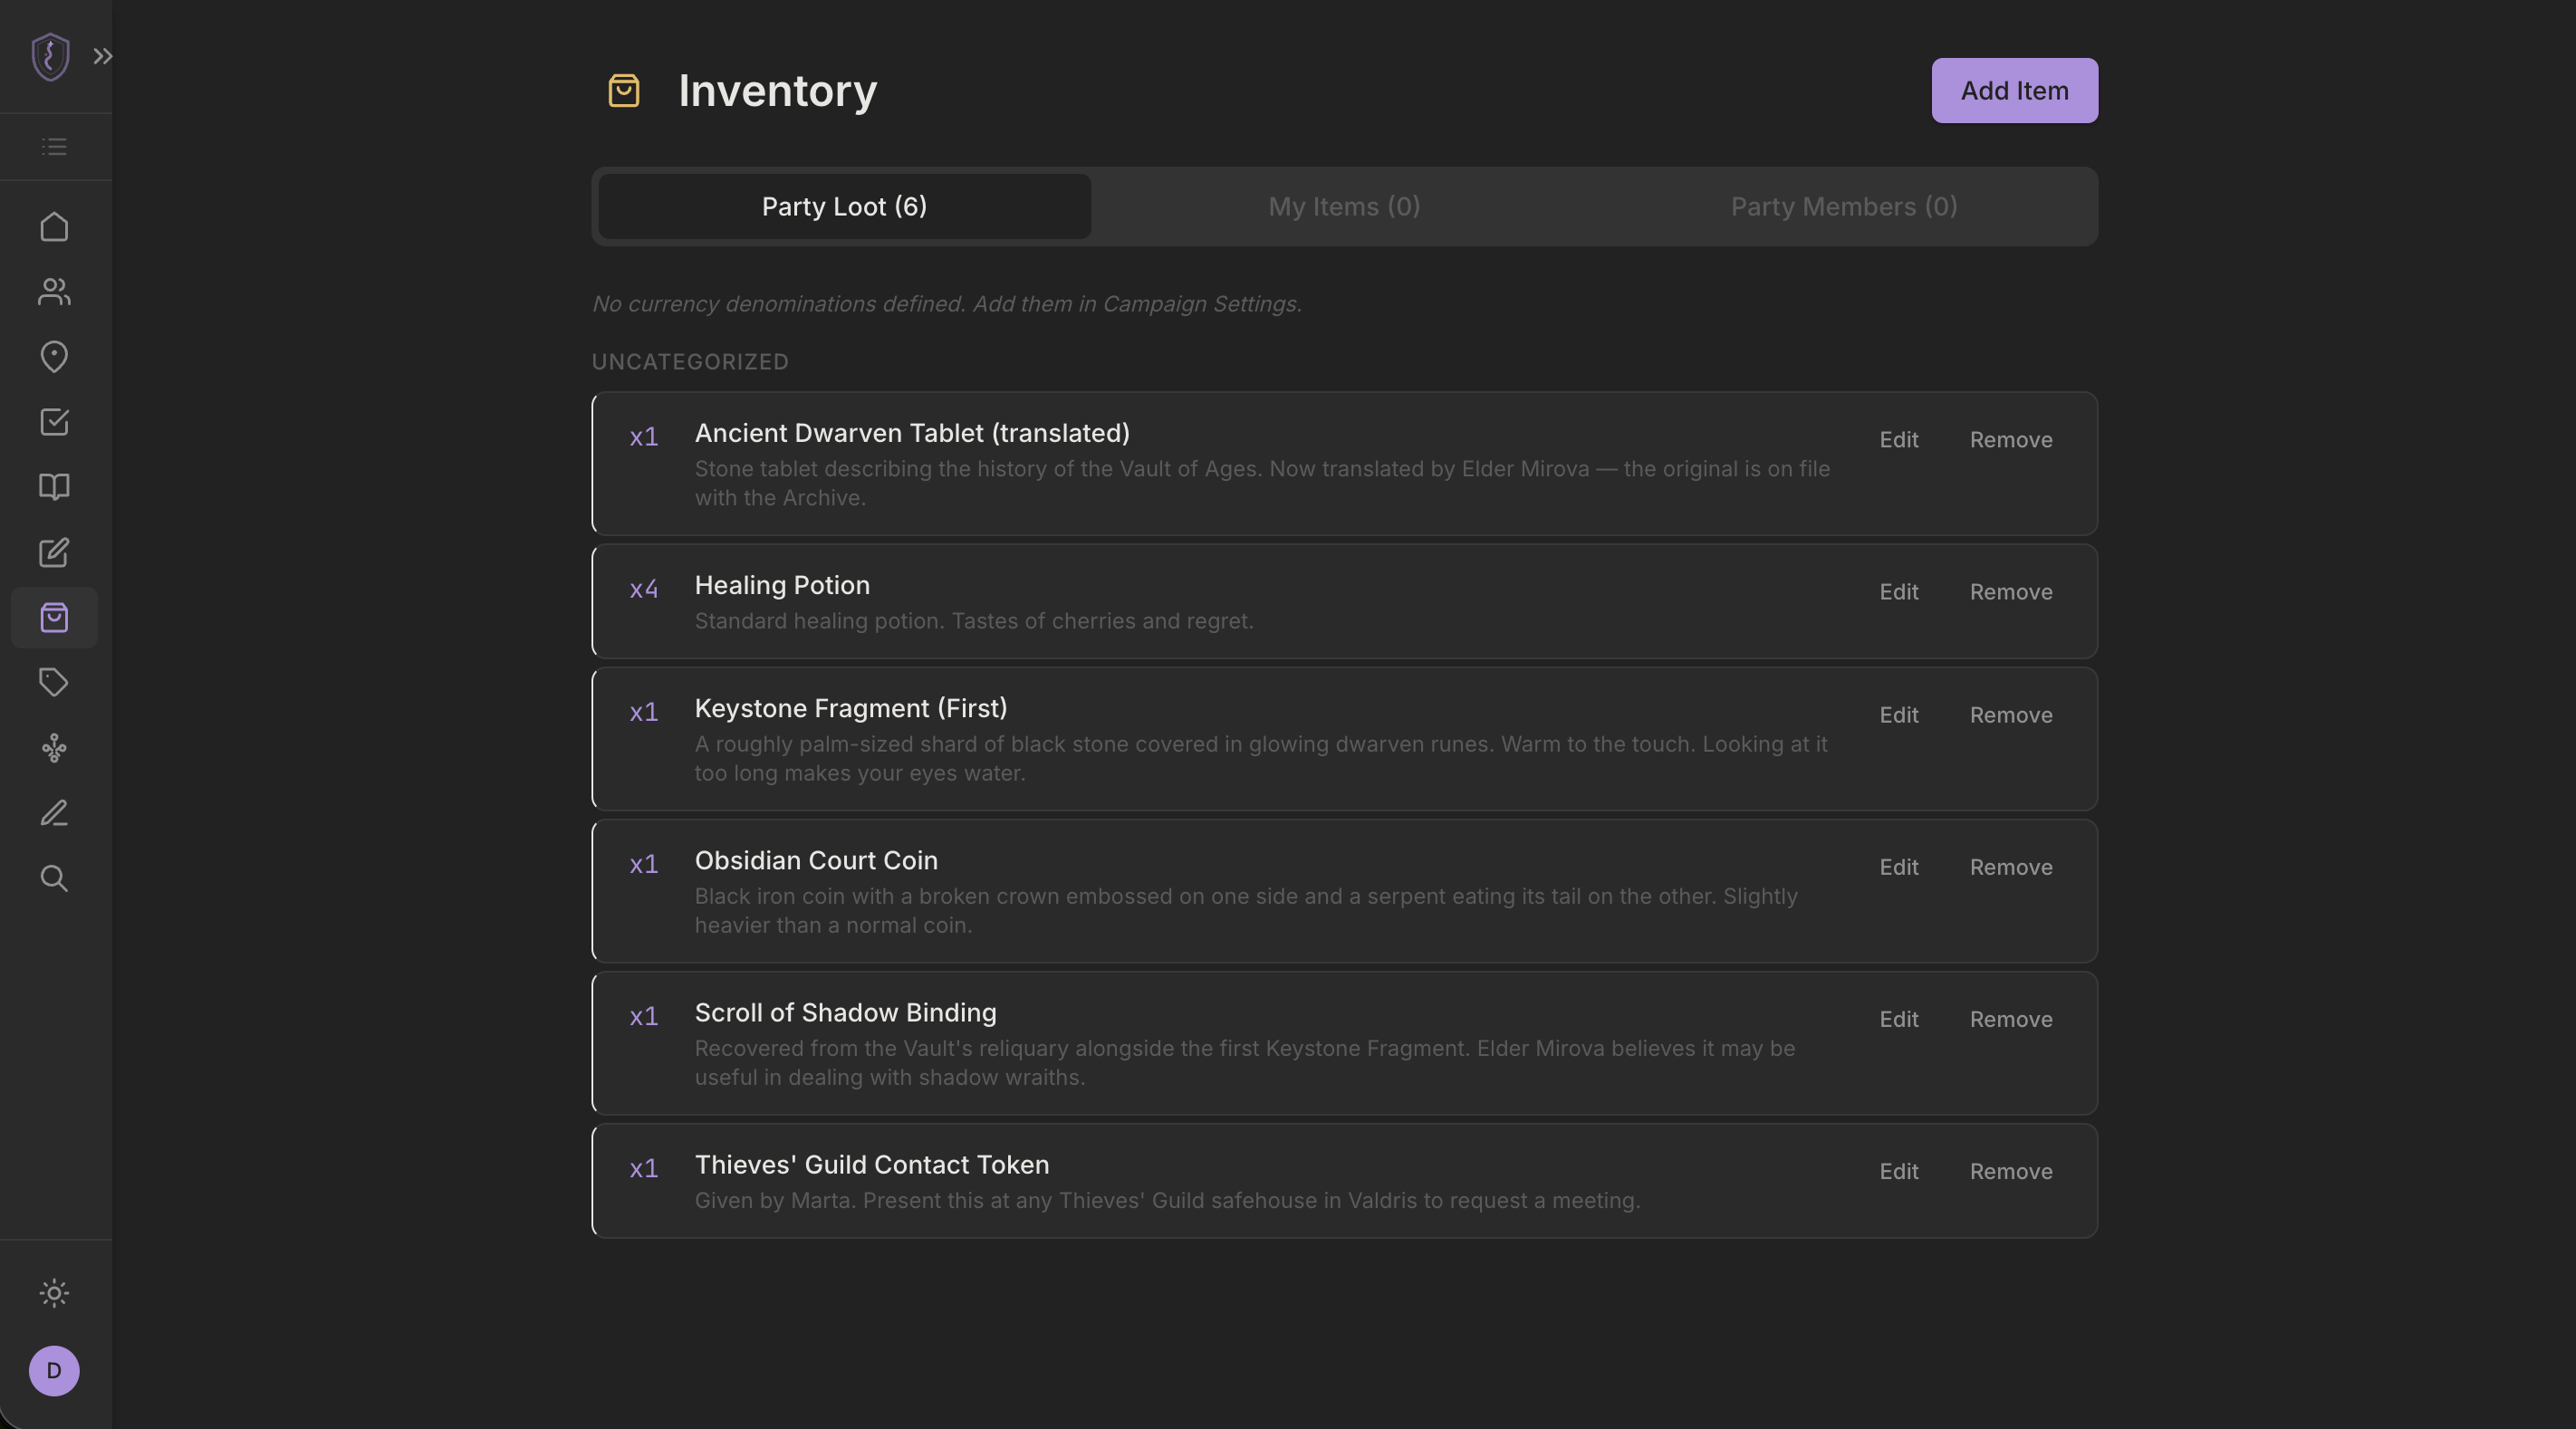Open the Characters people icon
Image resolution: width=2576 pixels, height=1429 pixels.
pyautogui.click(x=54, y=292)
